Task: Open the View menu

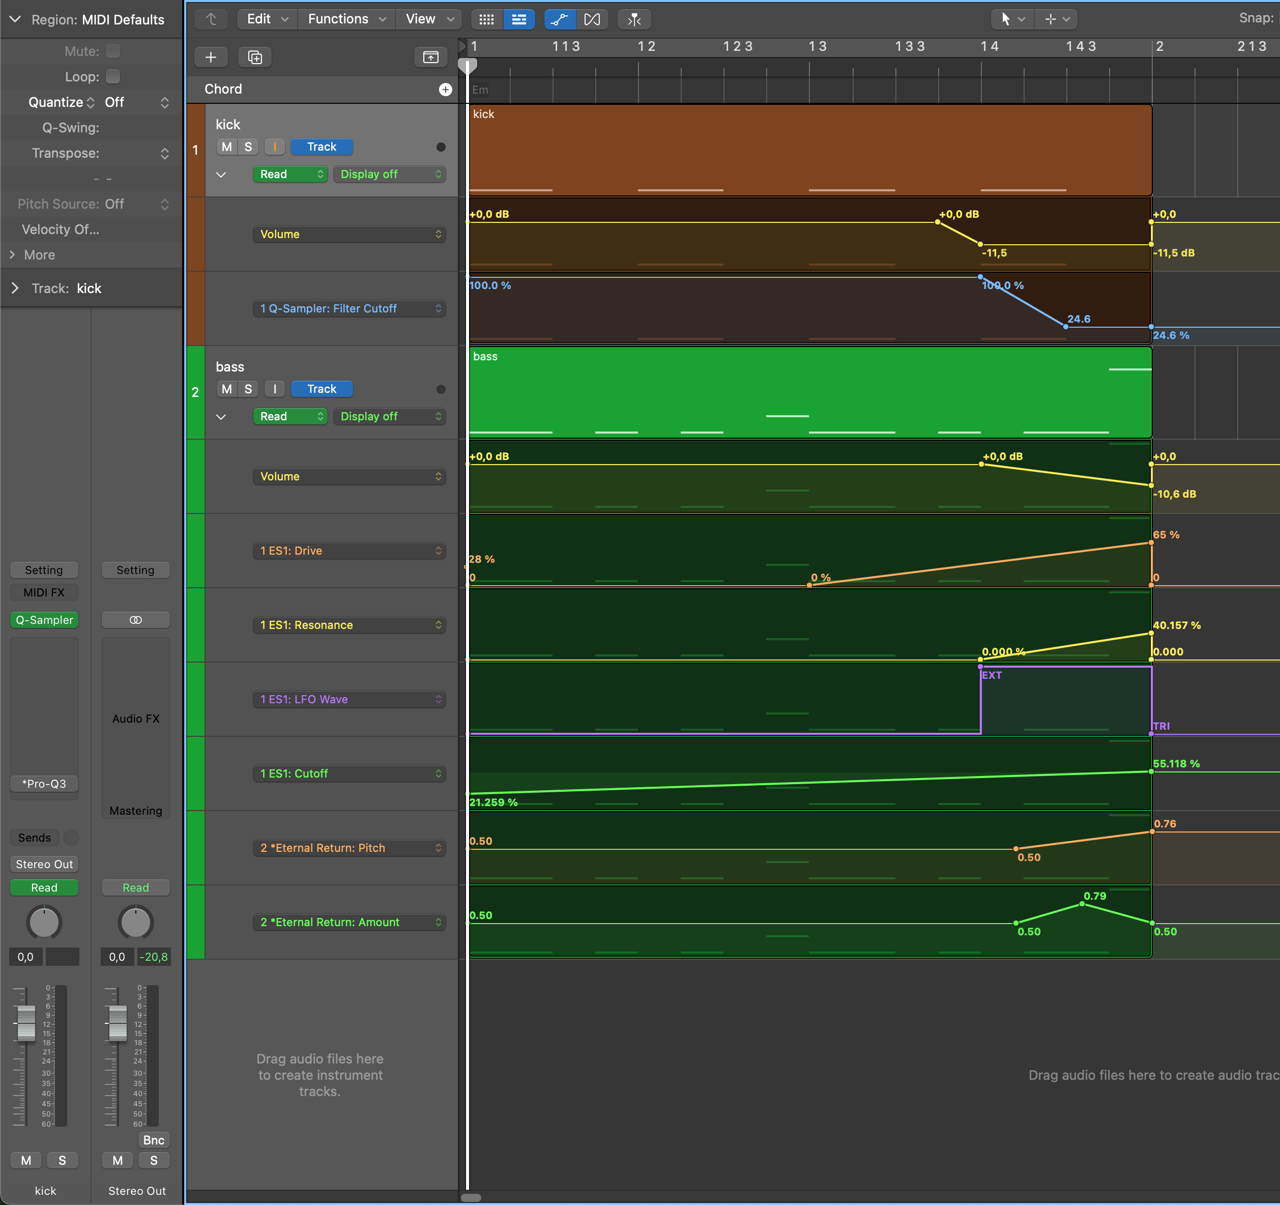Action: 429,19
